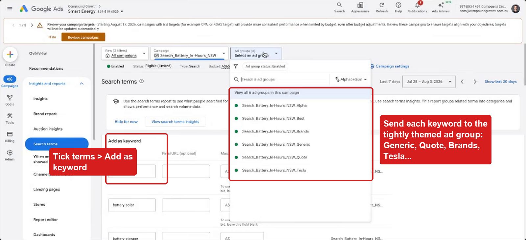Viewport: 526px width, 240px height.
Task: Select ad group Search_Battery_In-Hours_NSW_Alpha
Action: pyautogui.click(x=301, y=106)
